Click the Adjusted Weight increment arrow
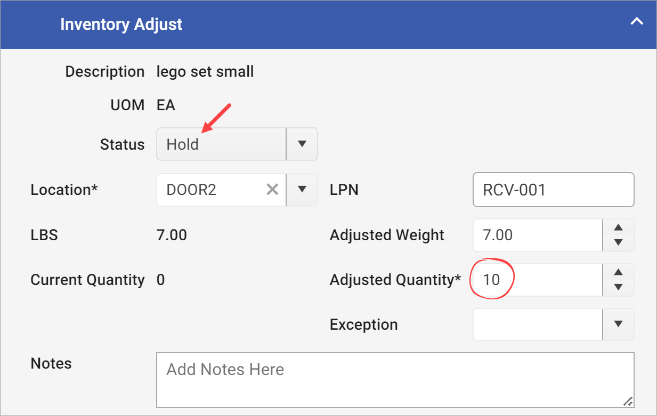Image resolution: width=657 pixels, height=416 pixels. pos(618,228)
